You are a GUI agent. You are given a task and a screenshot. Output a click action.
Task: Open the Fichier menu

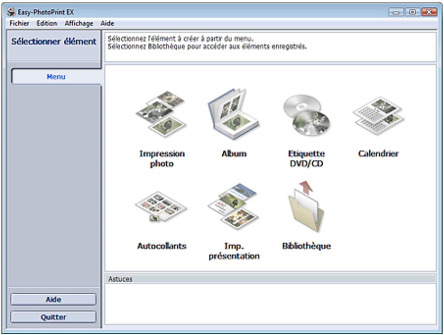(x=19, y=23)
